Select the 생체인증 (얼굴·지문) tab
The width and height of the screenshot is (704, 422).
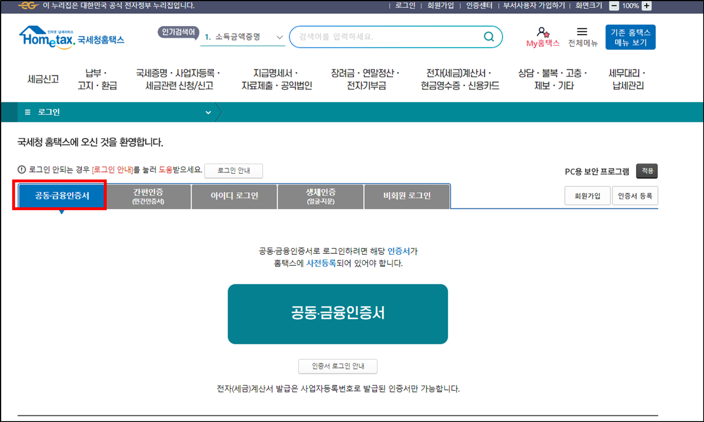(x=320, y=196)
